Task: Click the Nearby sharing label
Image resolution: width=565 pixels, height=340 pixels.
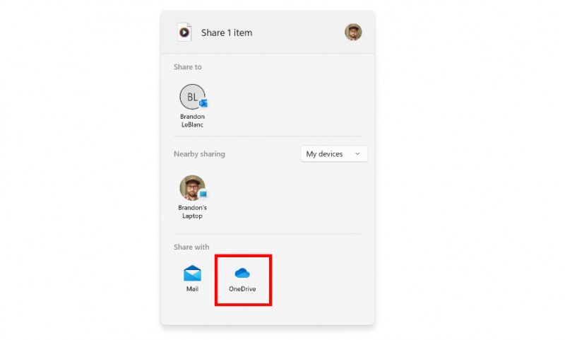Action: coord(199,154)
